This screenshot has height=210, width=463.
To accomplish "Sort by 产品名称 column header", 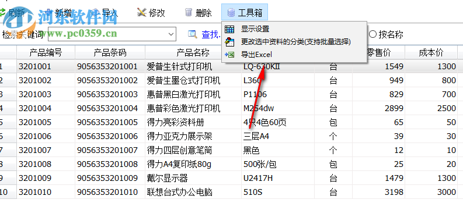I will pyautogui.click(x=193, y=52).
